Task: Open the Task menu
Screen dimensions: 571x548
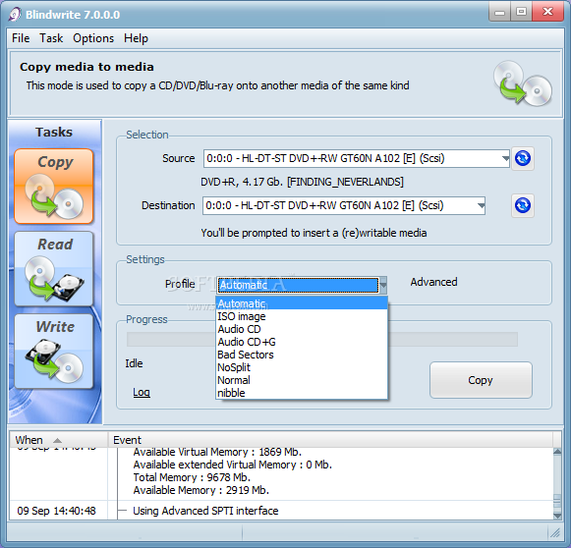Action: [51, 38]
